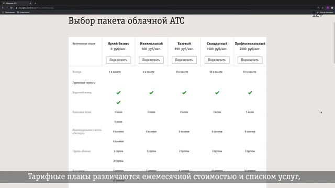335x188 pixels.
Task: Click the page vertical scrollbar
Action: point(334,43)
